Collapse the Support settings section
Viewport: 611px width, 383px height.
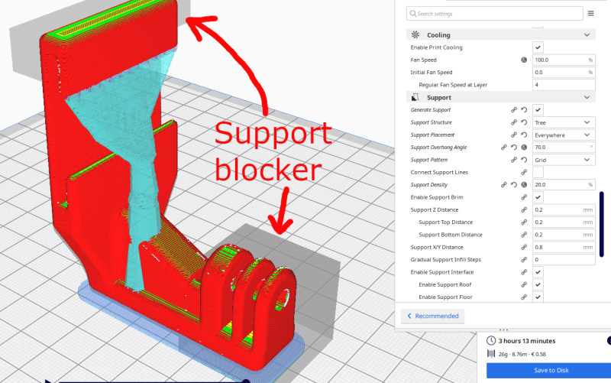(587, 98)
